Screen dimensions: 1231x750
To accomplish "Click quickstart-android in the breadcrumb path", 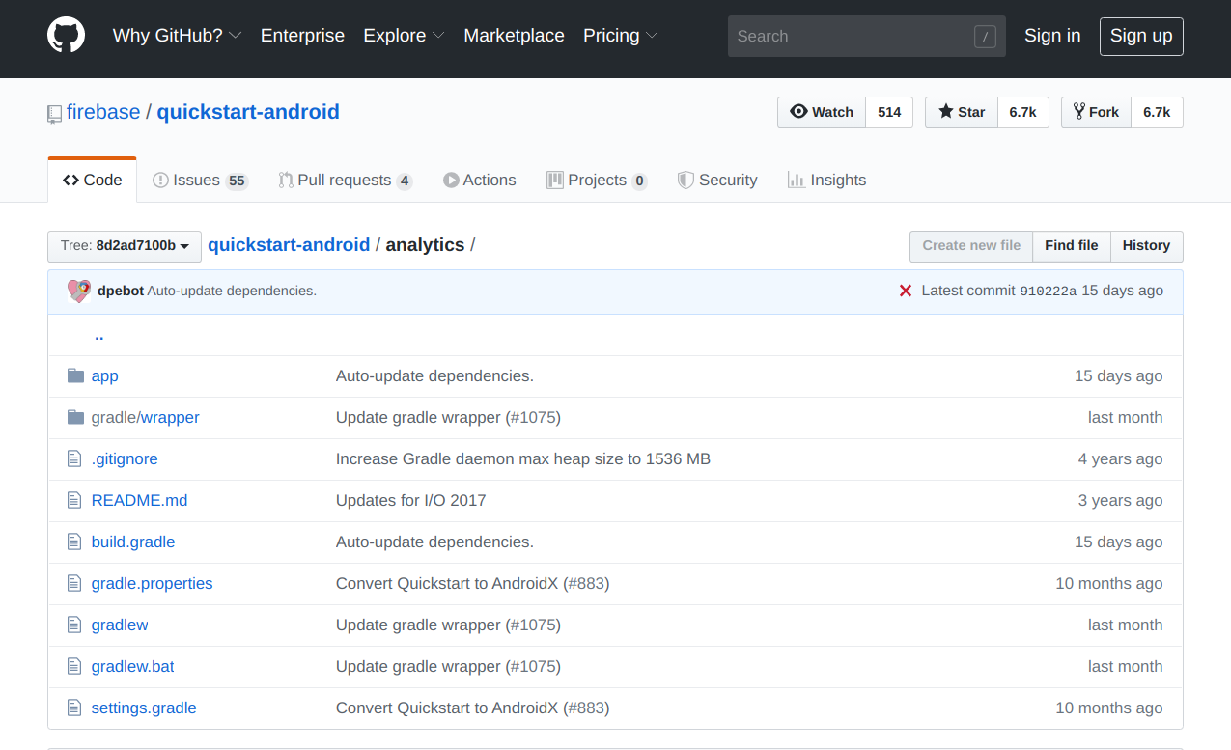I will point(289,245).
